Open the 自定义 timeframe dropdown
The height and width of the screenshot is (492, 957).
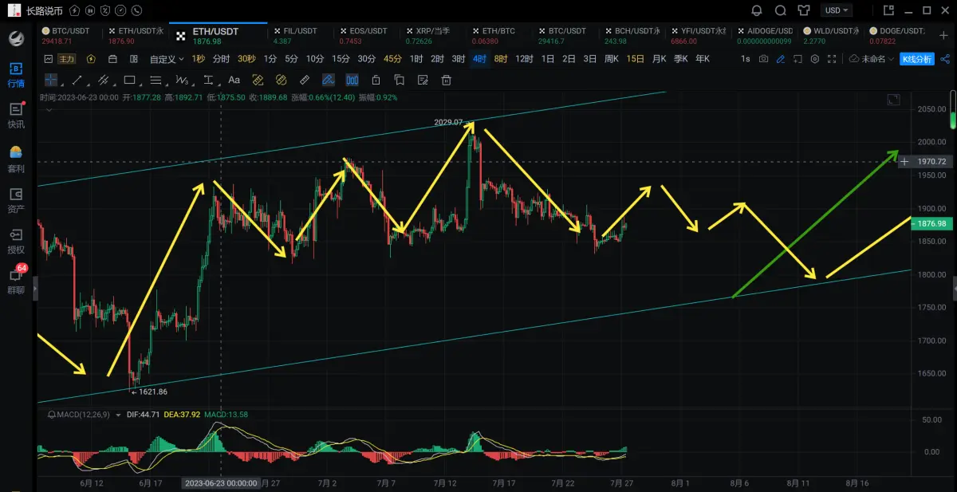point(166,59)
